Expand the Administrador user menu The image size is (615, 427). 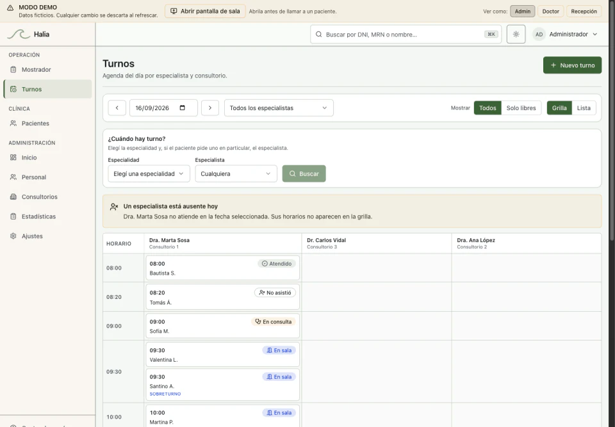pos(566,34)
